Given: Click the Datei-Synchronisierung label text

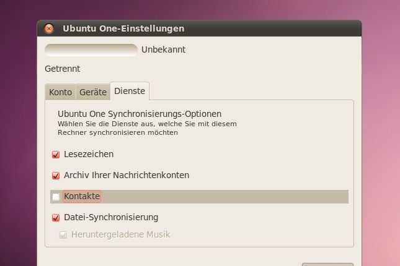Looking at the screenshot, I should tap(111, 217).
